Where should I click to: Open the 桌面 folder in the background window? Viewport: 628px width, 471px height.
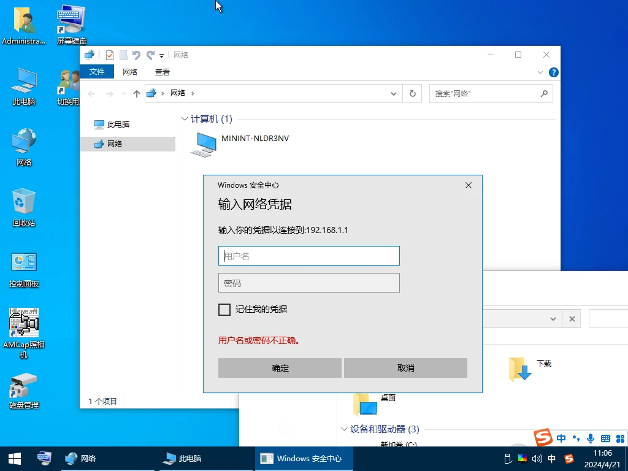pyautogui.click(x=374, y=404)
